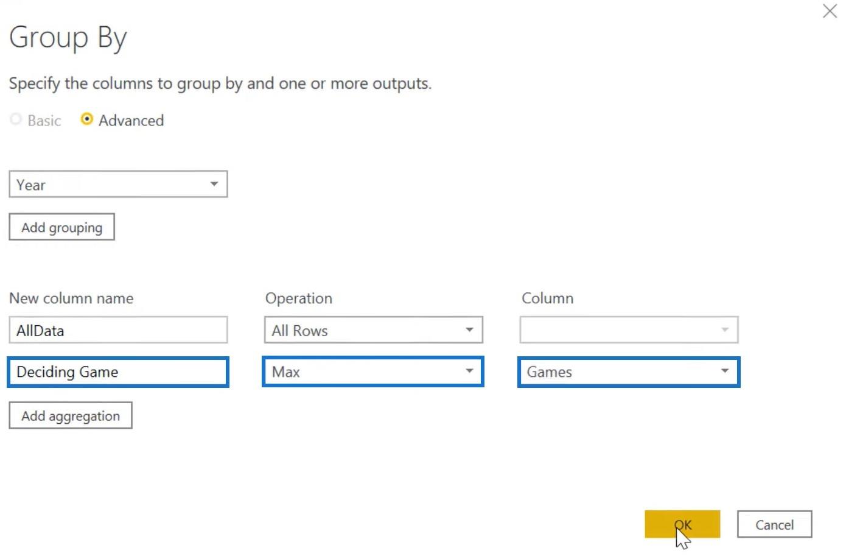This screenshot has height=556, width=846.
Task: Open the Year grouping column dropdown
Action: click(118, 185)
